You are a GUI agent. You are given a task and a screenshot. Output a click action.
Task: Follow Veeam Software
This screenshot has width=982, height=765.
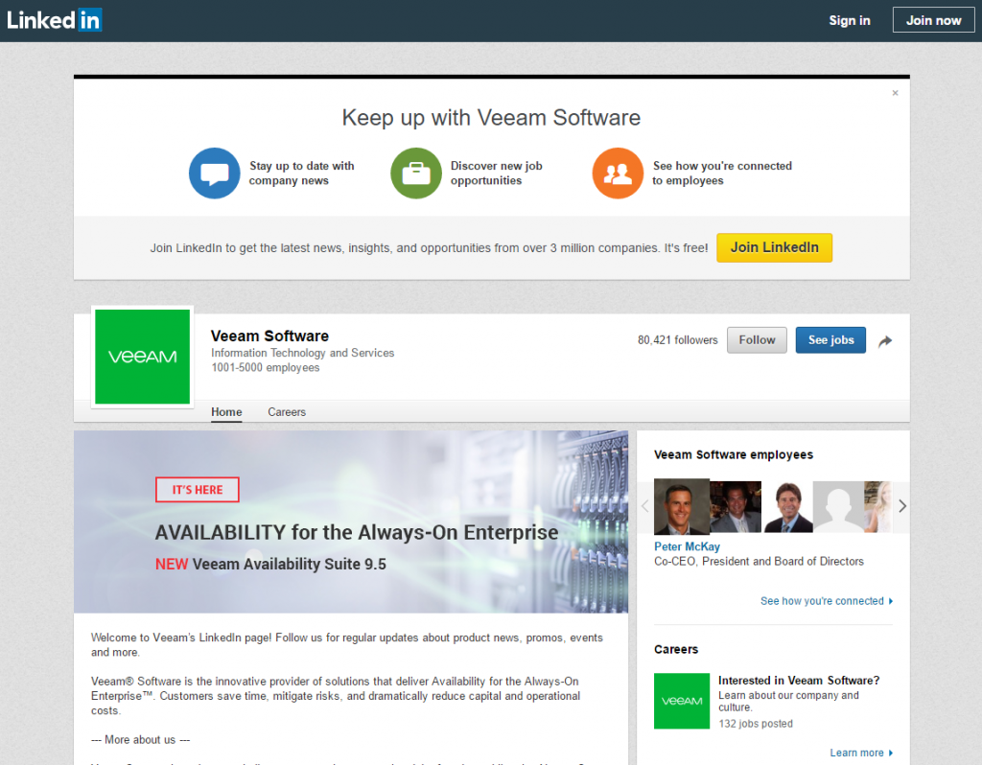(757, 340)
